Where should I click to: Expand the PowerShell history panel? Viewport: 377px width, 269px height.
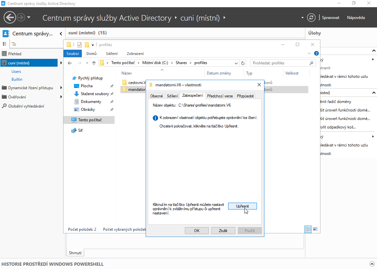pos(372,264)
